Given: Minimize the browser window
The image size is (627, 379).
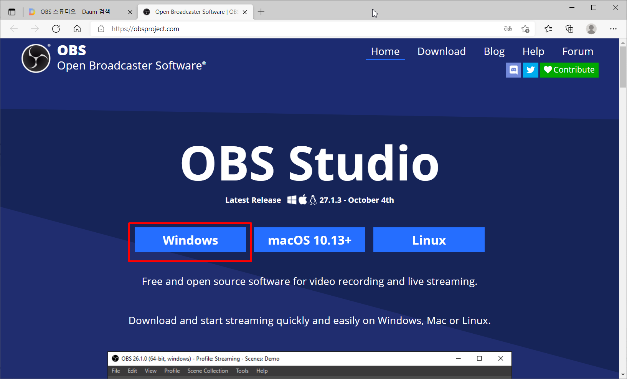Looking at the screenshot, I should pos(572,7).
